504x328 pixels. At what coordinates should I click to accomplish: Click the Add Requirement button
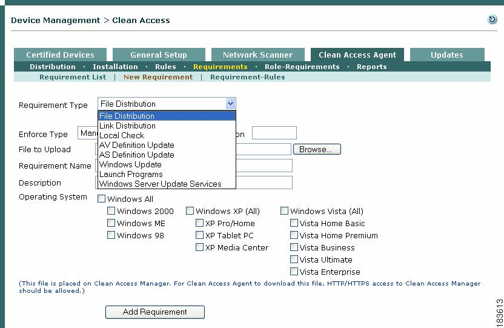tap(155, 312)
